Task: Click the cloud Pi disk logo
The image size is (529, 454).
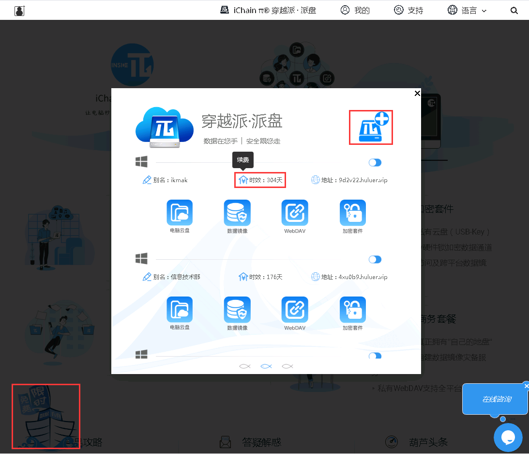Action: coord(164,127)
